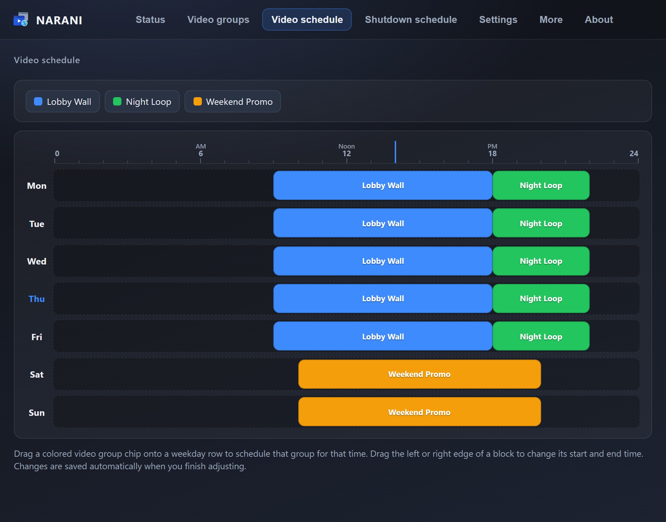Image resolution: width=666 pixels, height=522 pixels.
Task: Select the Night Loop group chip
Action: tap(142, 101)
